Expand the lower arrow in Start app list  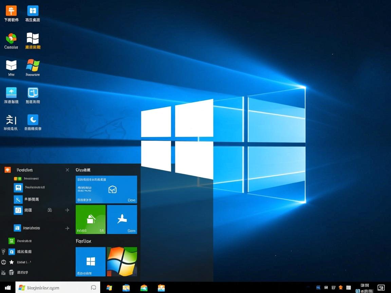pos(67,228)
